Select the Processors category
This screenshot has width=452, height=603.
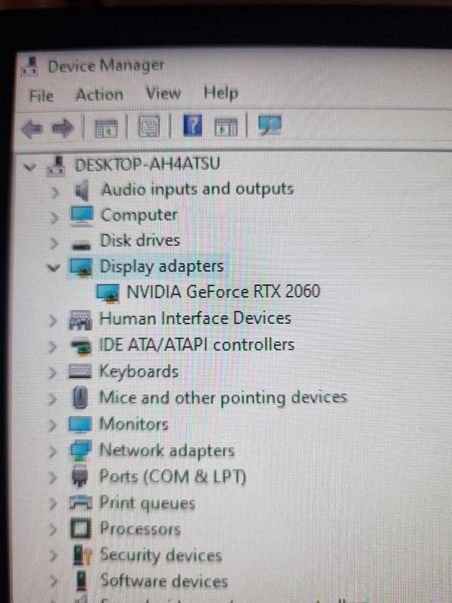[x=140, y=529]
